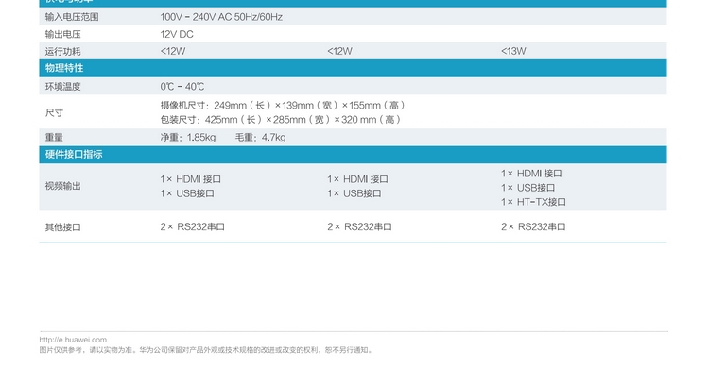The image size is (709, 384).
Task: Click the 图片仅供参考 disclaimer footer text
Action: tap(205, 350)
